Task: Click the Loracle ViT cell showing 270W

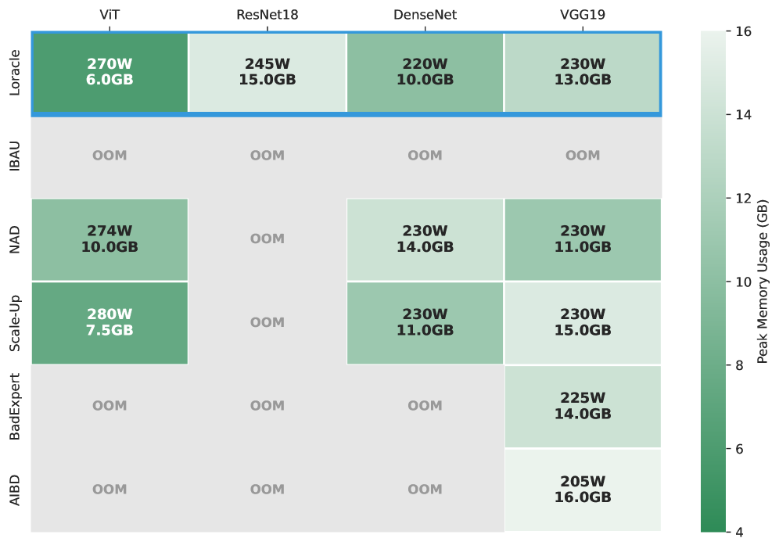Action: coord(109,72)
